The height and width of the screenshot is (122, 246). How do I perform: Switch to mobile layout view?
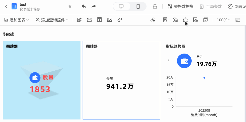[138, 6]
